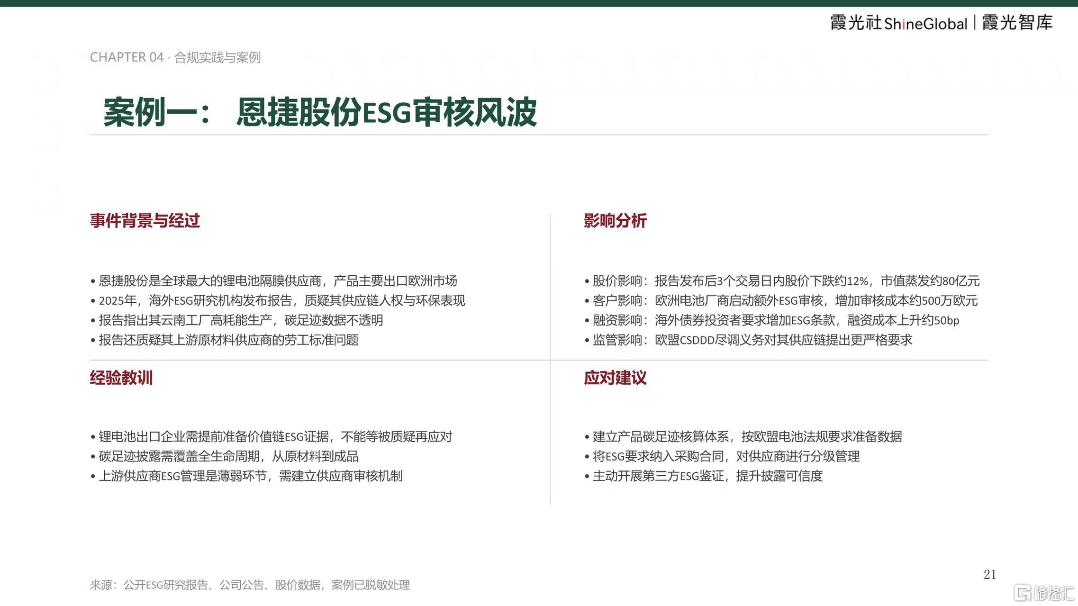Click the '股价影响' bullet about 12% drop
This screenshot has width=1078, height=606.
point(782,281)
